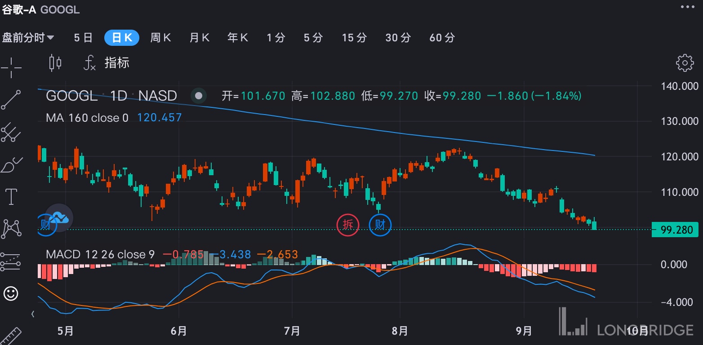Select the 5分 interval
Image resolution: width=703 pixels, height=345 pixels.
(x=313, y=38)
